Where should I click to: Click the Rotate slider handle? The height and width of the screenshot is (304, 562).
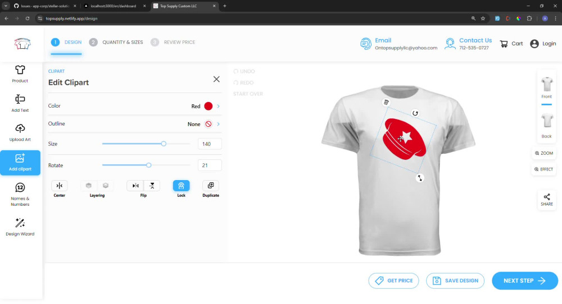click(x=149, y=165)
